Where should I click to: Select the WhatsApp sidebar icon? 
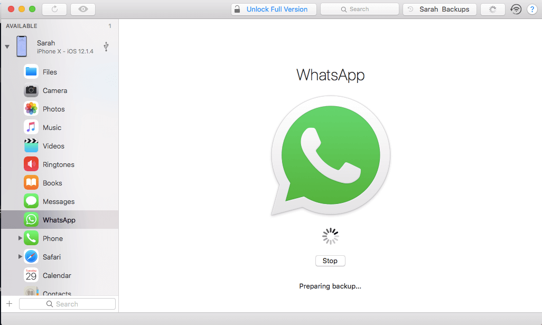pos(31,219)
